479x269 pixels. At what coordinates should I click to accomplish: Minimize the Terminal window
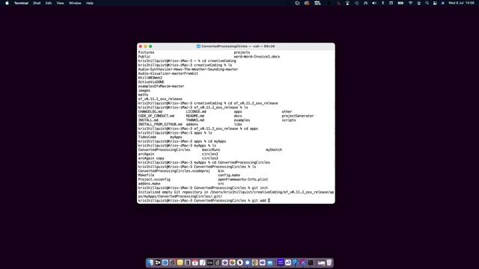pyautogui.click(x=145, y=46)
